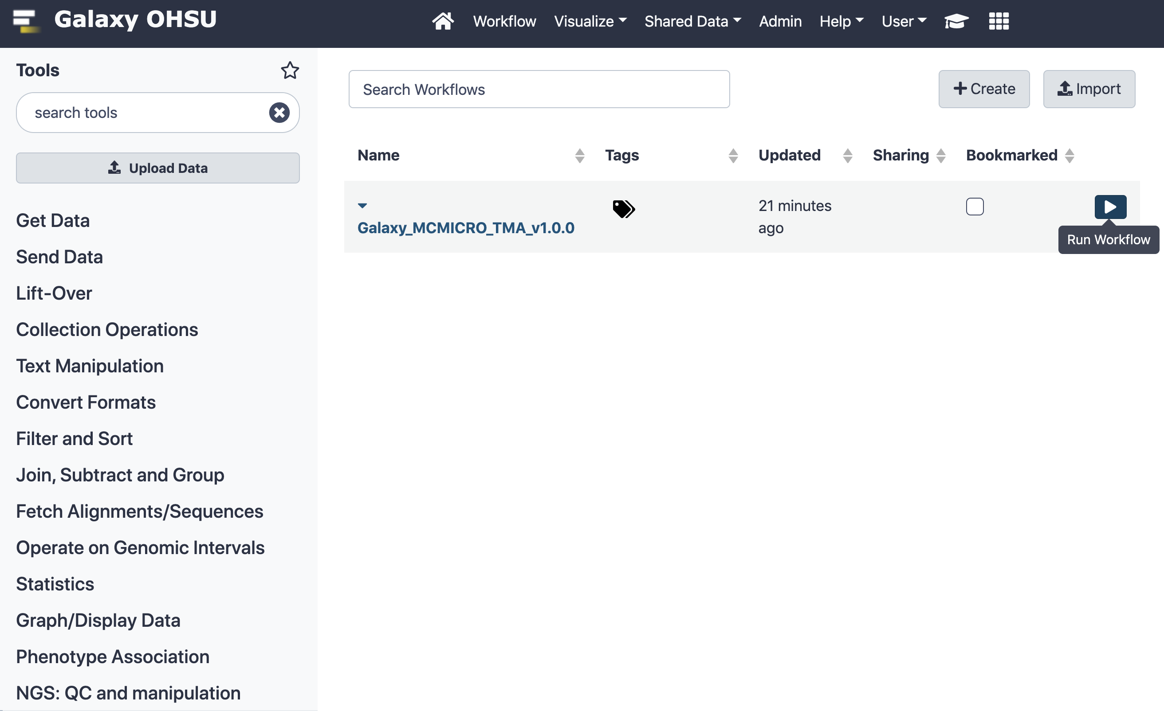Expand the Send Data tool section

(x=59, y=257)
